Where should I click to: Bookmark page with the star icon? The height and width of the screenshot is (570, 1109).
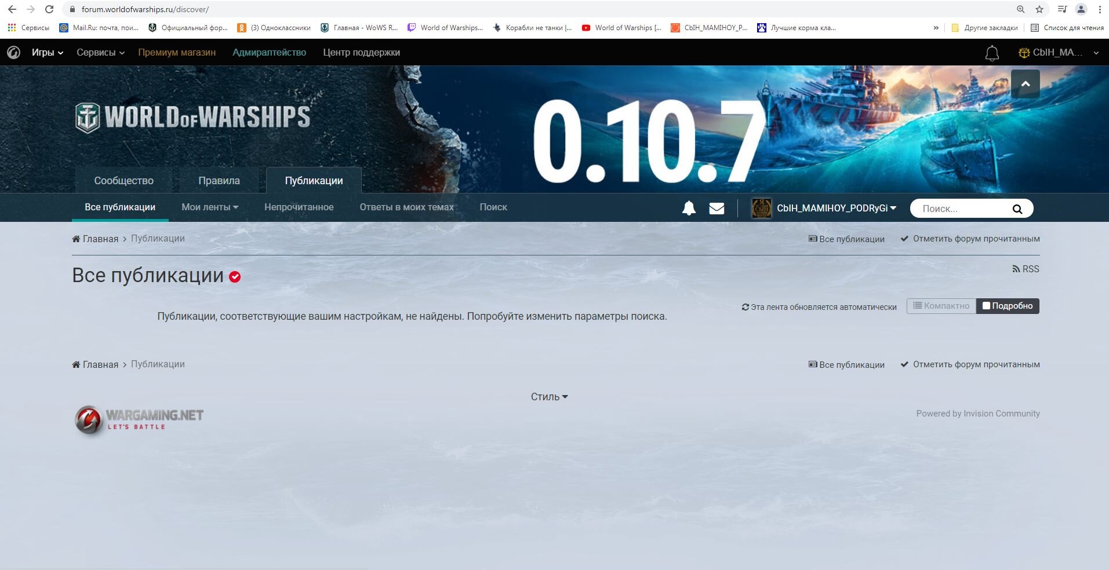tap(1039, 9)
